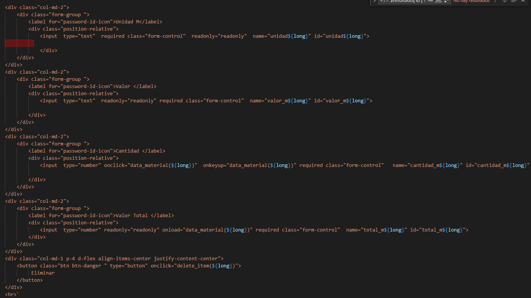Click the 'Valor </label>' text

(136, 86)
